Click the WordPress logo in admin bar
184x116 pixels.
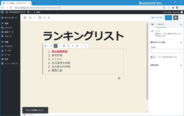pos(2,12)
